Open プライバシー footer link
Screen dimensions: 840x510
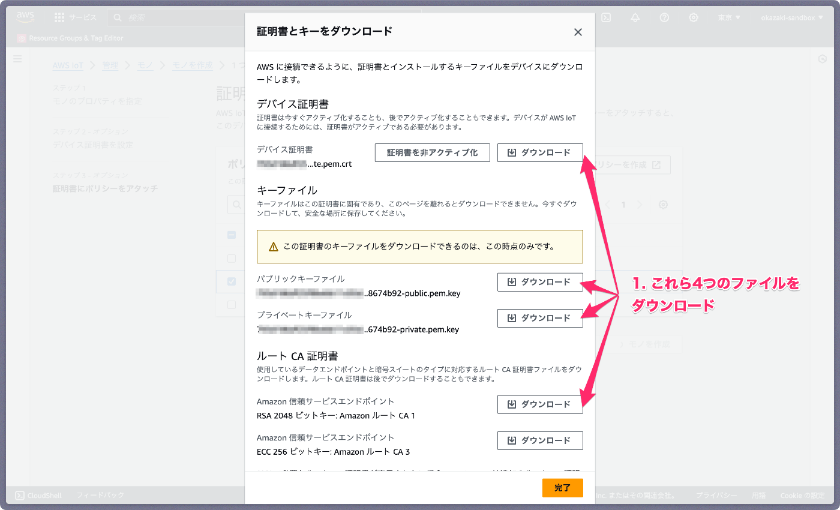tap(716, 496)
